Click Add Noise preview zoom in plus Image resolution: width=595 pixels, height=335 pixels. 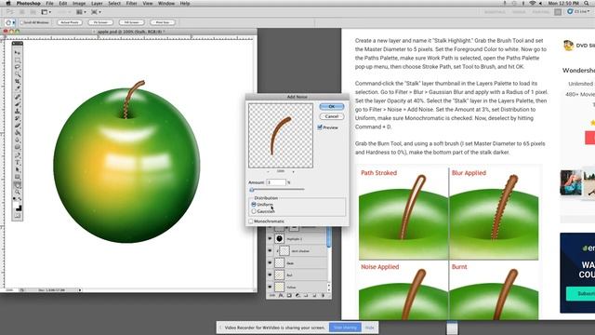293,171
